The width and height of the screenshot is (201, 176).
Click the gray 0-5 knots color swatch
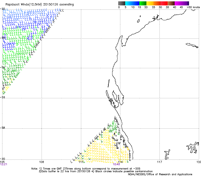(x=122, y=3)
